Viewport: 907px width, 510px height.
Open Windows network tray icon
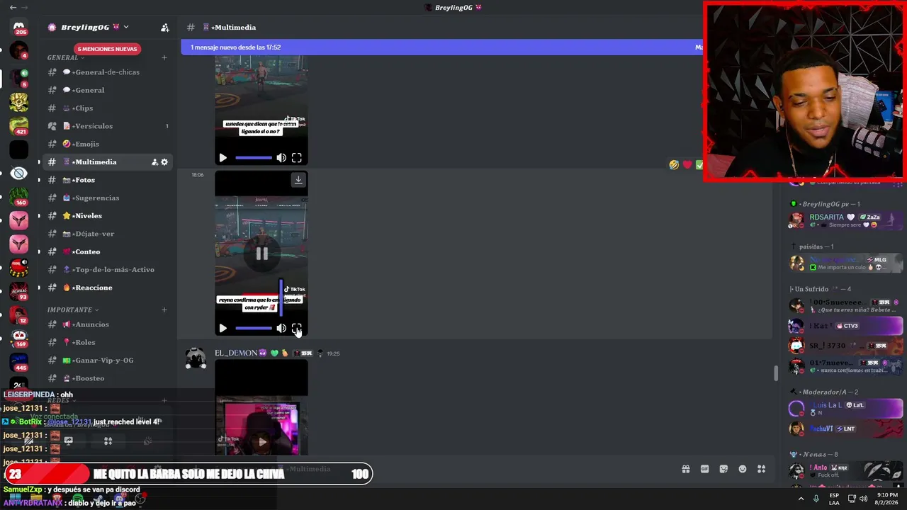tap(851, 499)
